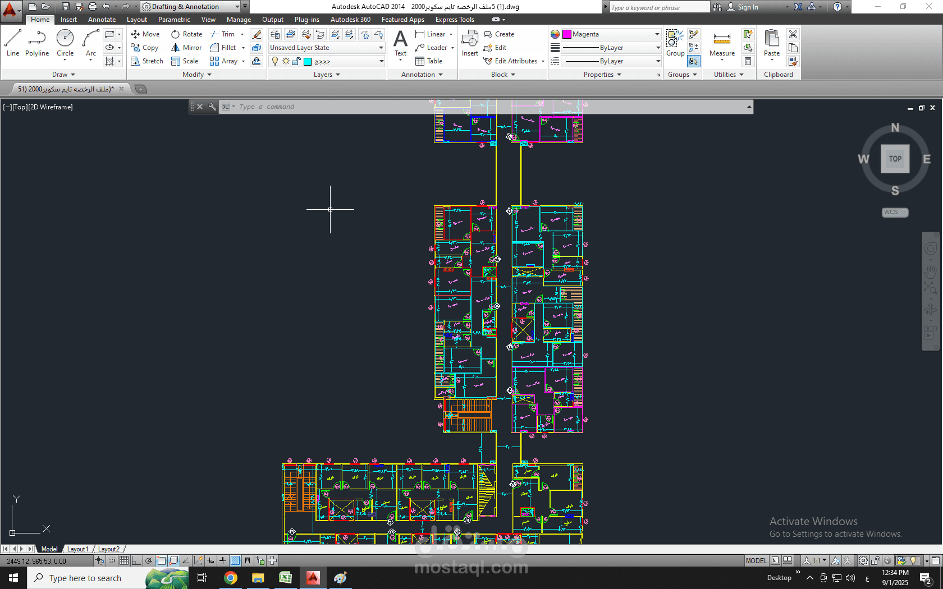Click the magenta color swatch in Properties
Image resolution: width=943 pixels, height=589 pixels.
click(567, 34)
